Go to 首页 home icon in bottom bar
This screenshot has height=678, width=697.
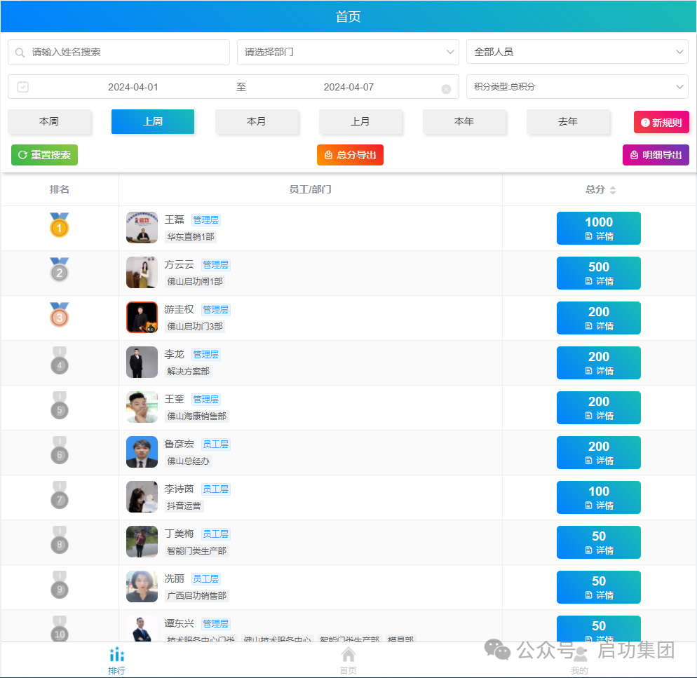(348, 655)
